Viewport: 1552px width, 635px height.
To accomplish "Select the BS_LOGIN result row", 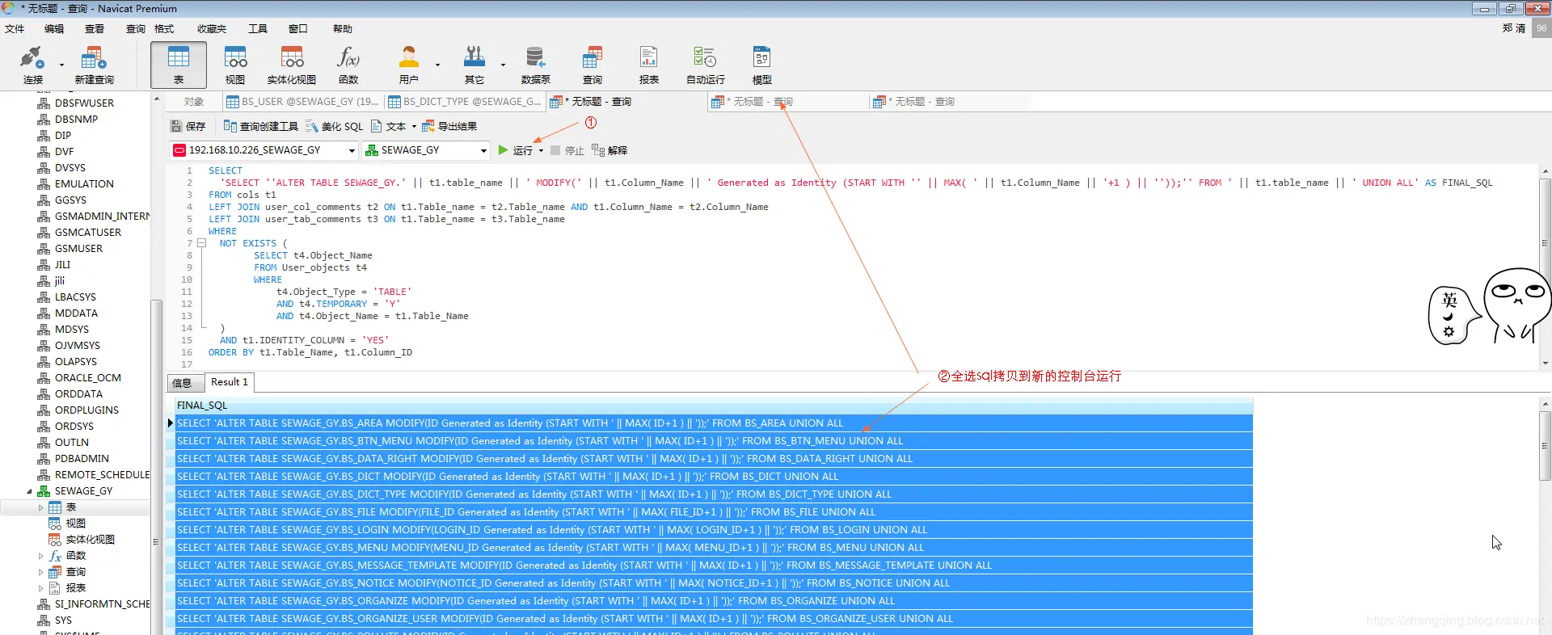I will point(714,530).
